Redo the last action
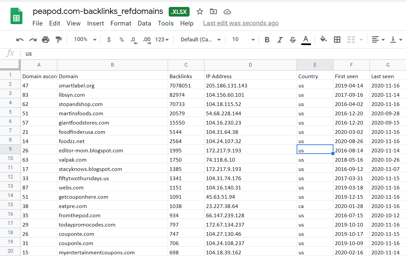This screenshot has width=406, height=256. point(33,40)
